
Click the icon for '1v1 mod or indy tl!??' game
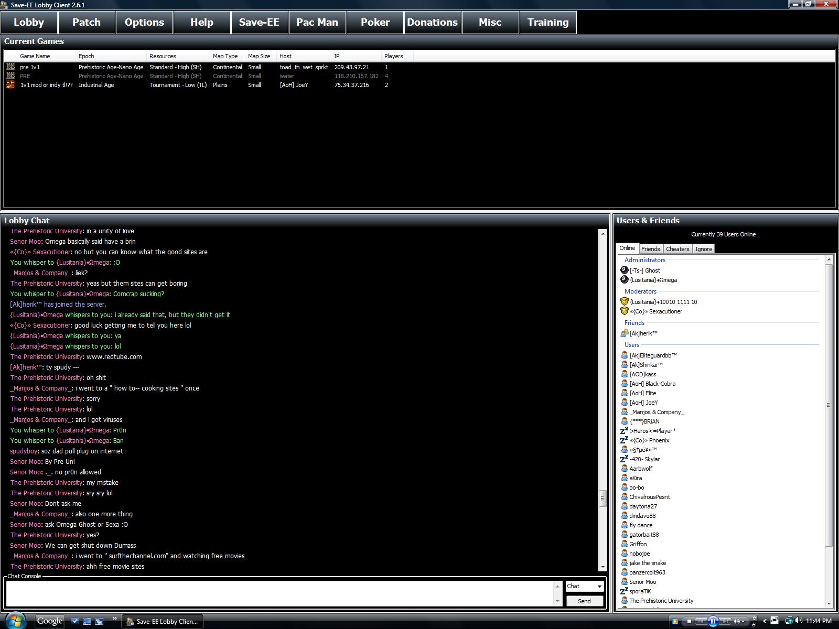(10, 85)
